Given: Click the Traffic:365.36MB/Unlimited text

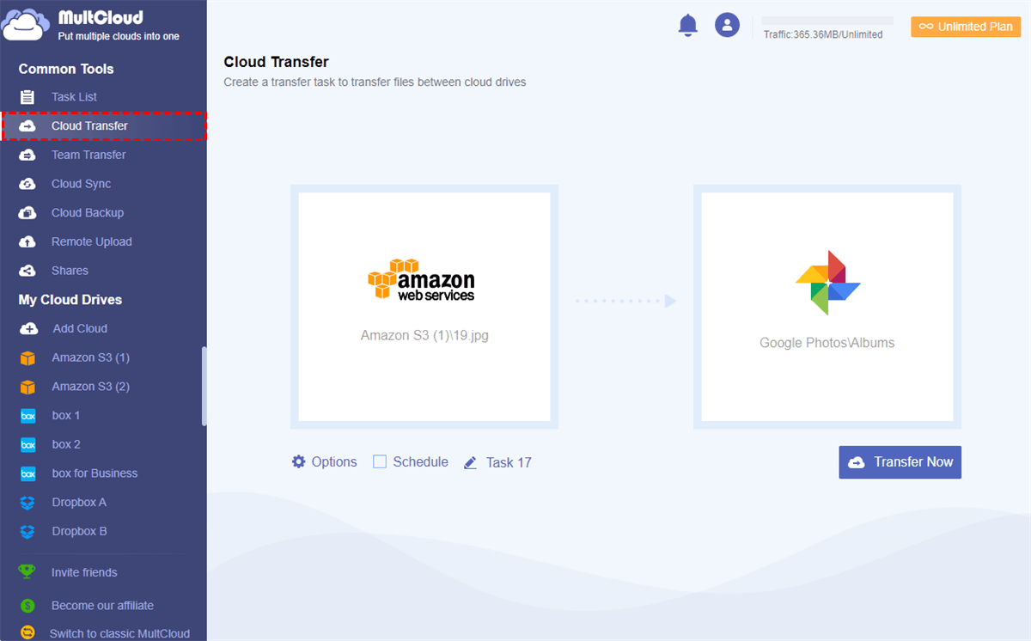Looking at the screenshot, I should (x=823, y=34).
